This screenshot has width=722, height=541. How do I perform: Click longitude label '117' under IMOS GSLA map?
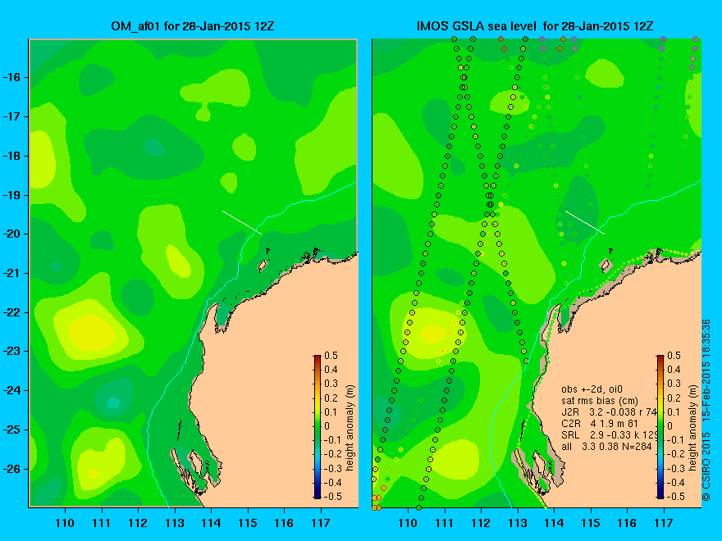pos(664,523)
